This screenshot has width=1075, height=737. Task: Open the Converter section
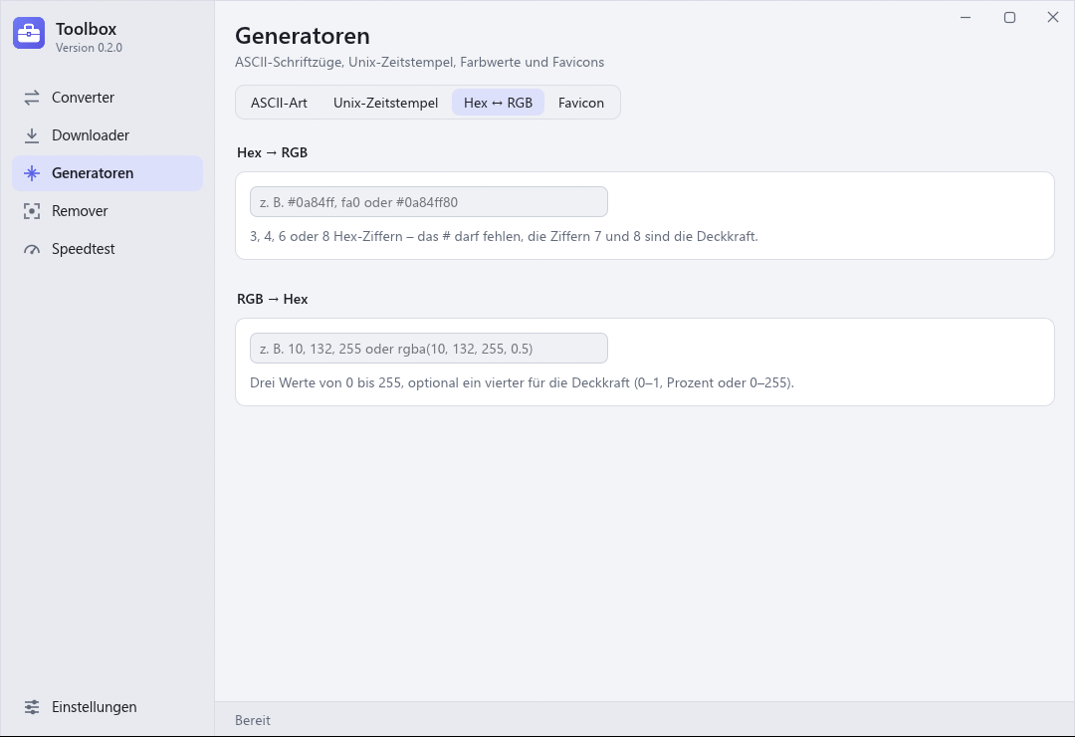(107, 98)
